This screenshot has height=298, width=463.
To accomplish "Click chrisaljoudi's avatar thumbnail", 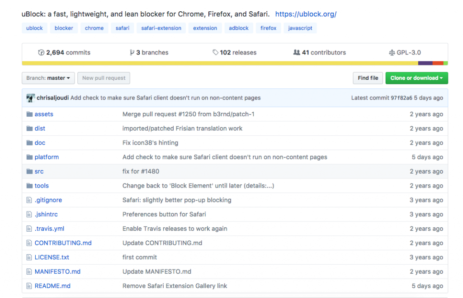I will [x=30, y=98].
